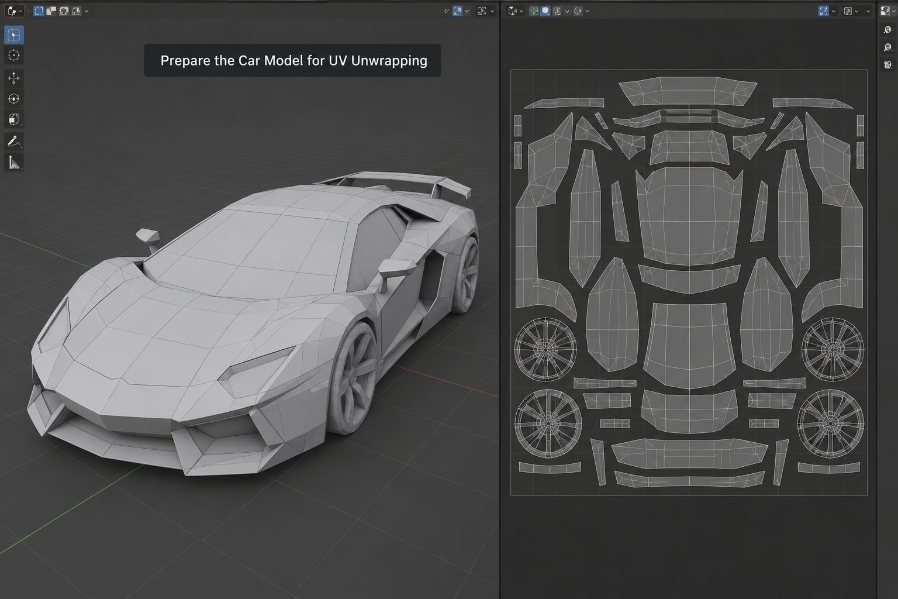This screenshot has height=599, width=898.
Task: Choose the Move tool with four arrows
Action: pyautogui.click(x=13, y=78)
